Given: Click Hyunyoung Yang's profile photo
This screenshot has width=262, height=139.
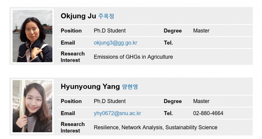Looking at the screenshot, I should [32, 106].
